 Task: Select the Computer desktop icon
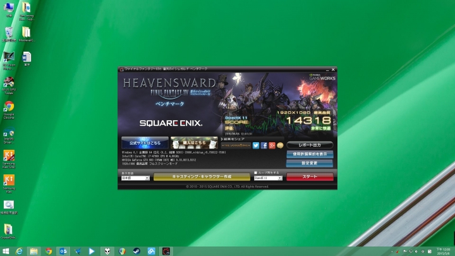[x=9, y=9]
